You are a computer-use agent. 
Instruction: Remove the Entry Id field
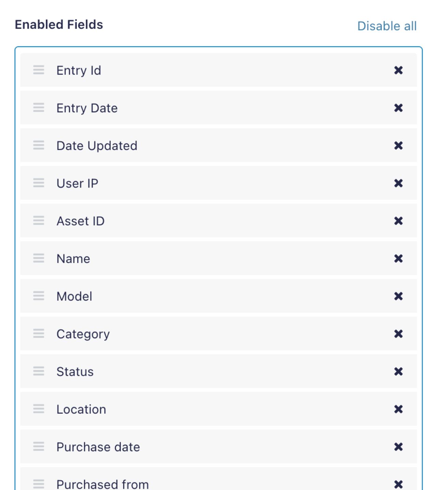click(x=399, y=70)
